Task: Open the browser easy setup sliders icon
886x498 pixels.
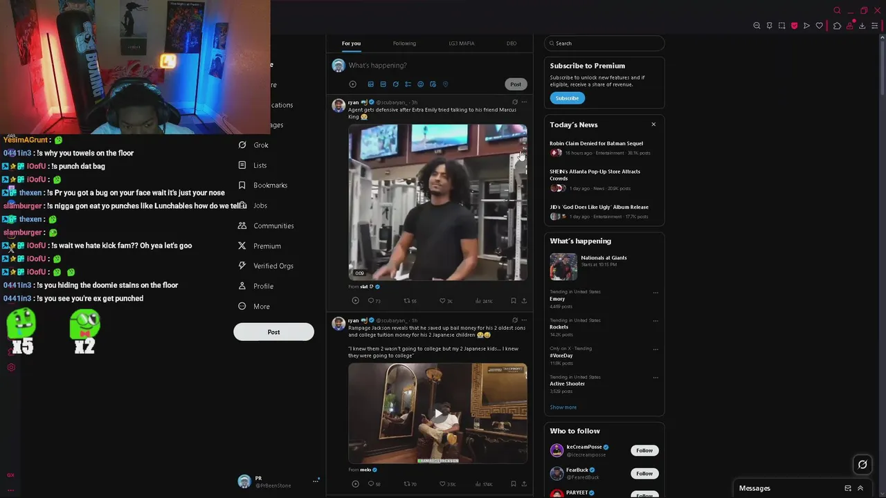Action: pos(875,26)
